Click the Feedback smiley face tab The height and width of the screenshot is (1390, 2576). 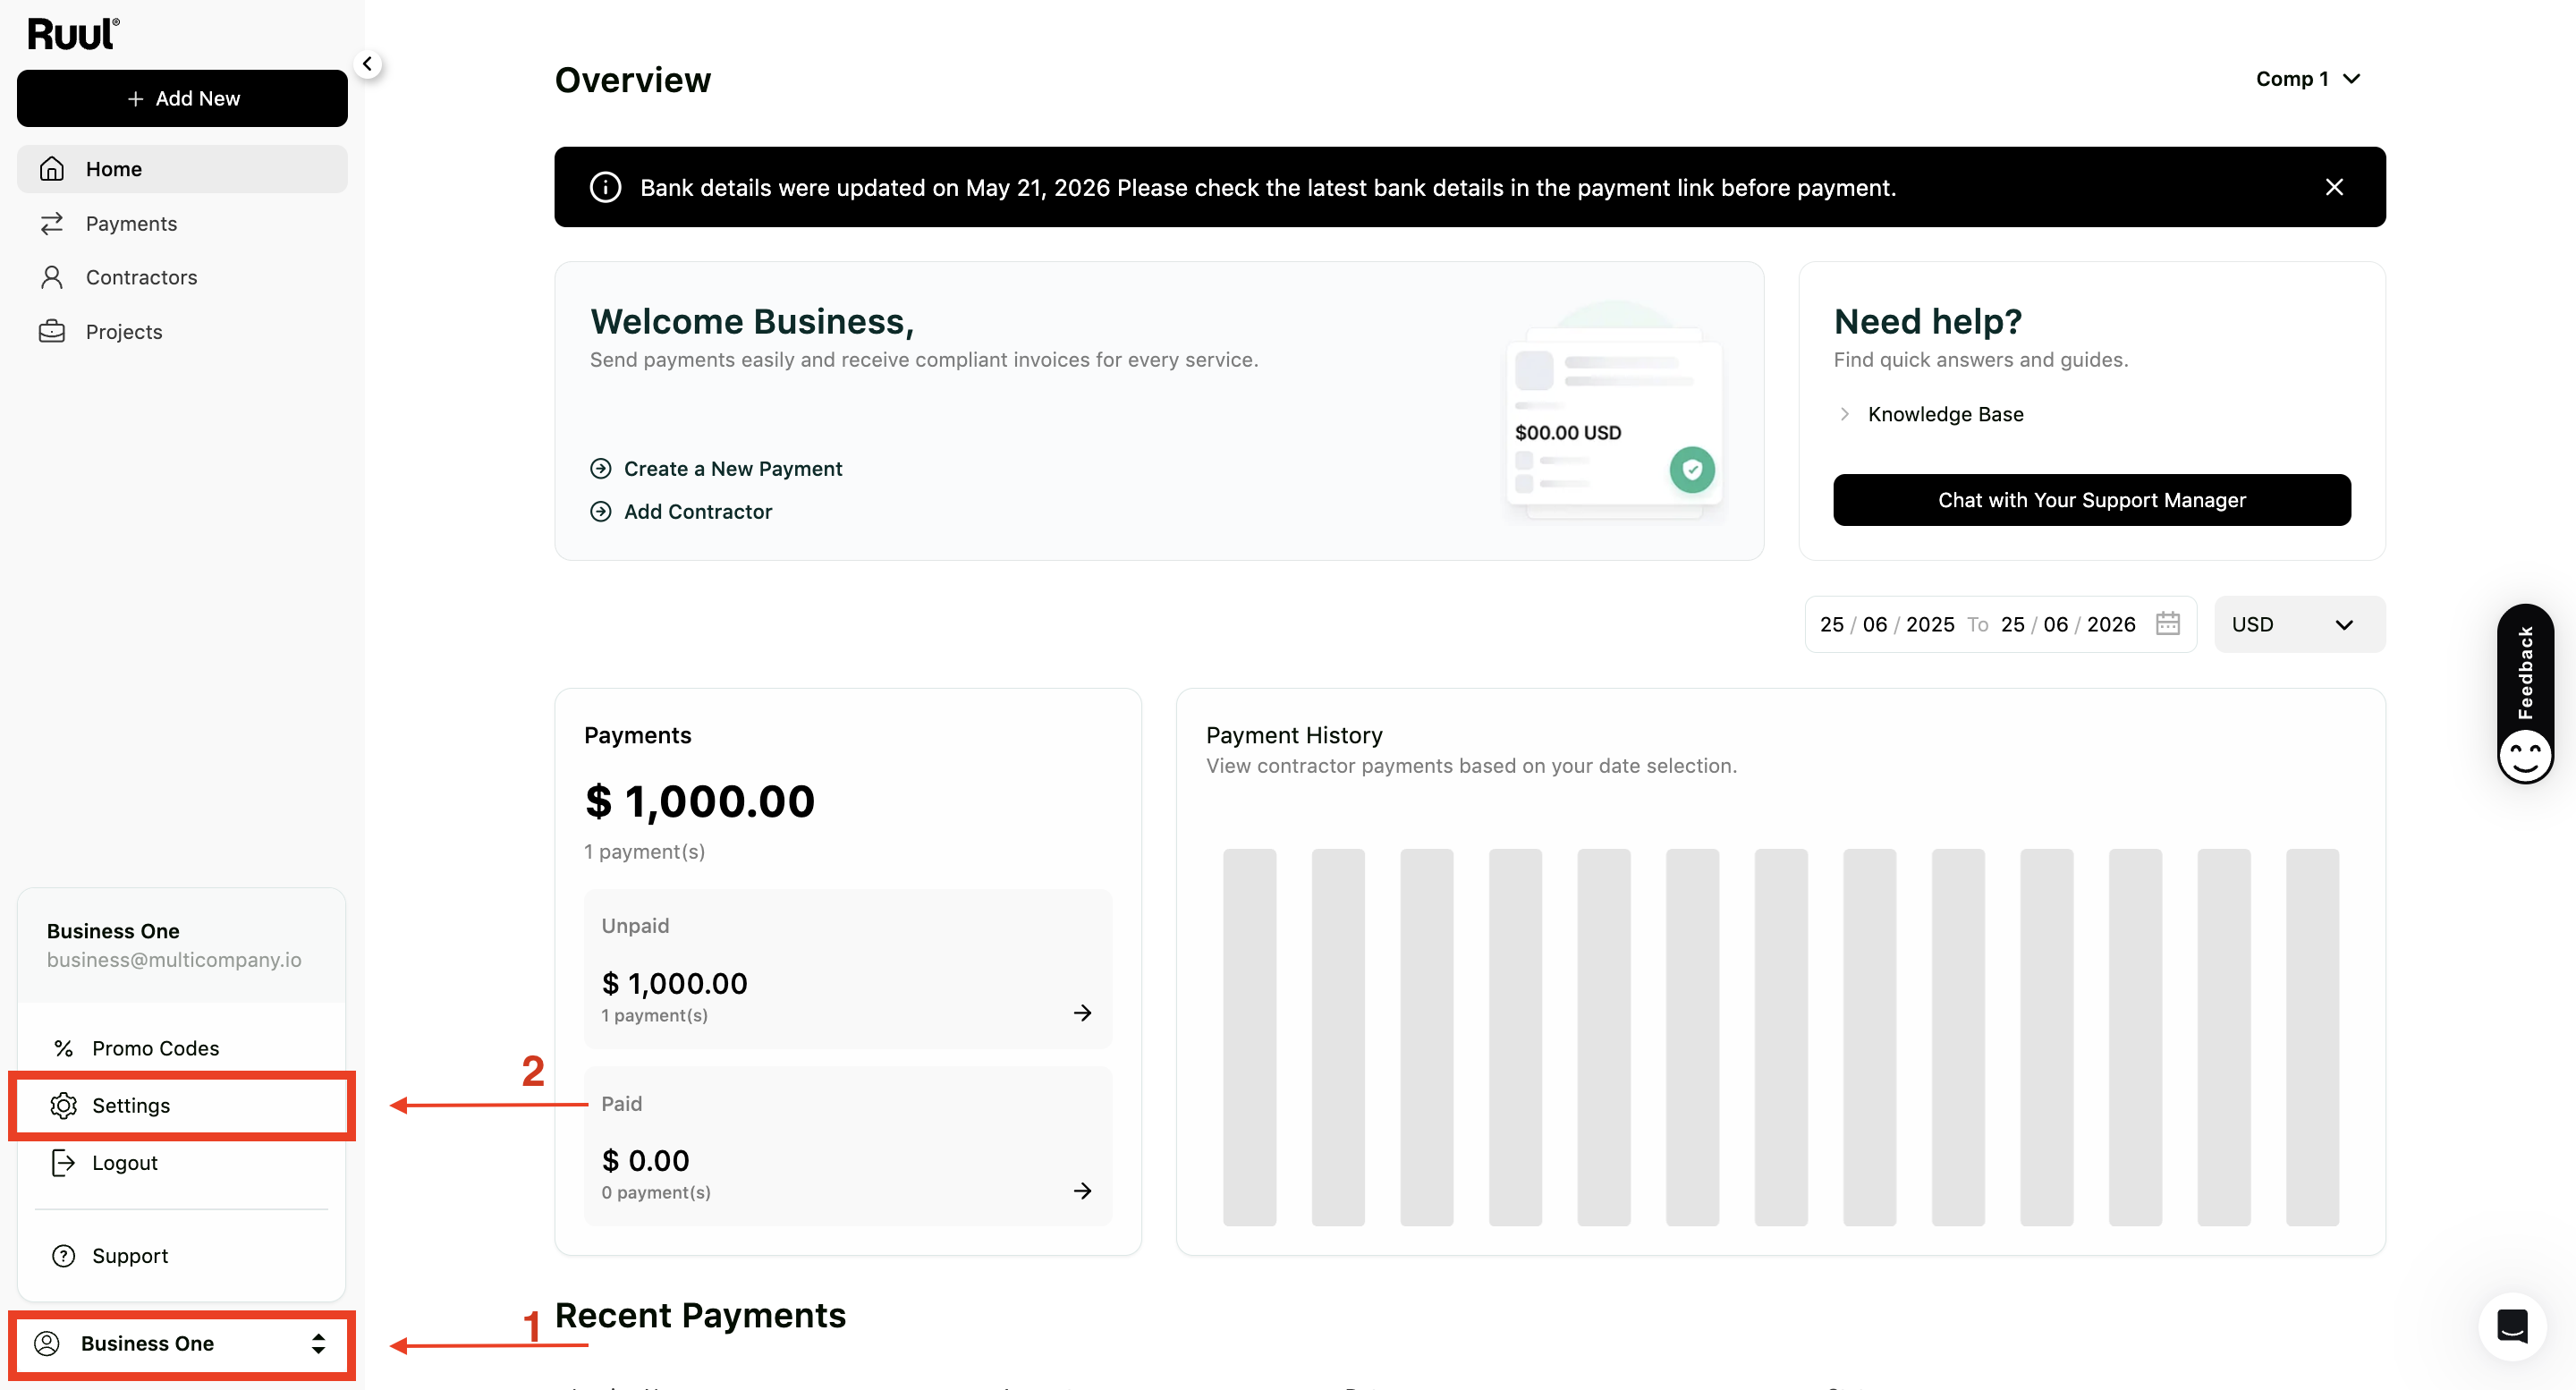point(2525,694)
